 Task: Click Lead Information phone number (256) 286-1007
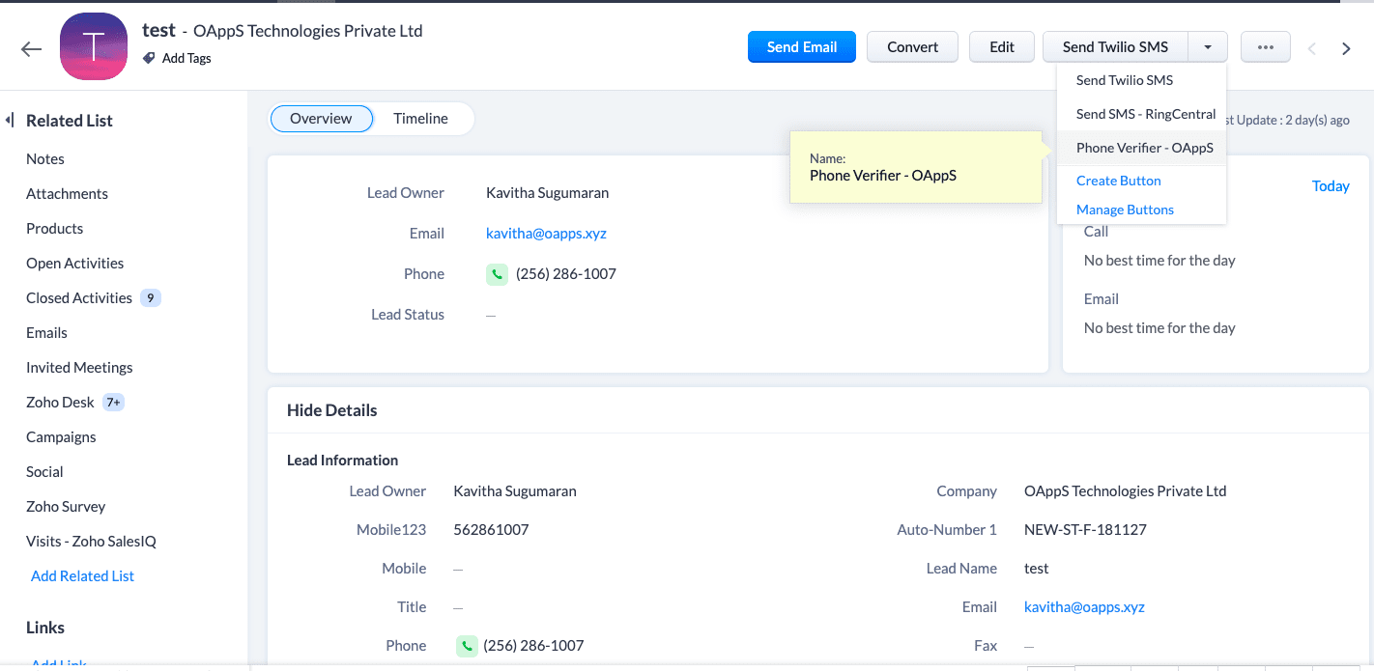coord(533,646)
